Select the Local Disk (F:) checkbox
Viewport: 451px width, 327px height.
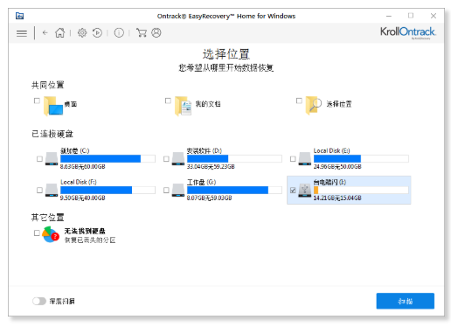tap(39, 190)
